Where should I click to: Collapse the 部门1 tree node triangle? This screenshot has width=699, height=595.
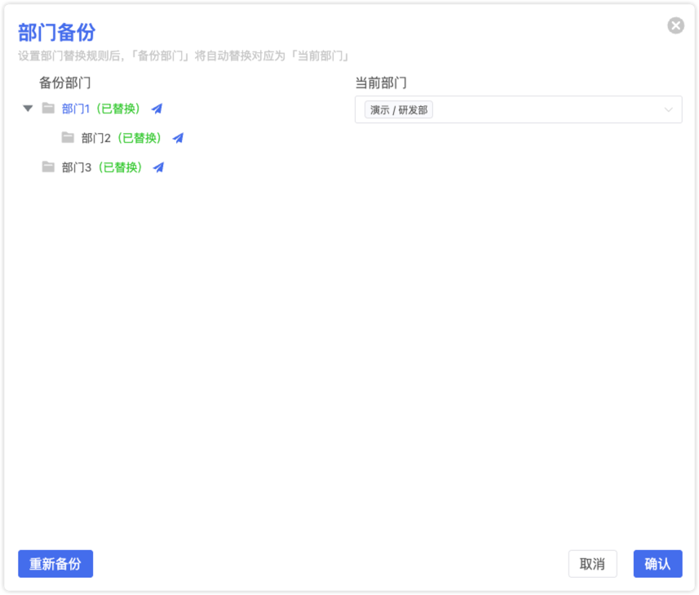(28, 109)
